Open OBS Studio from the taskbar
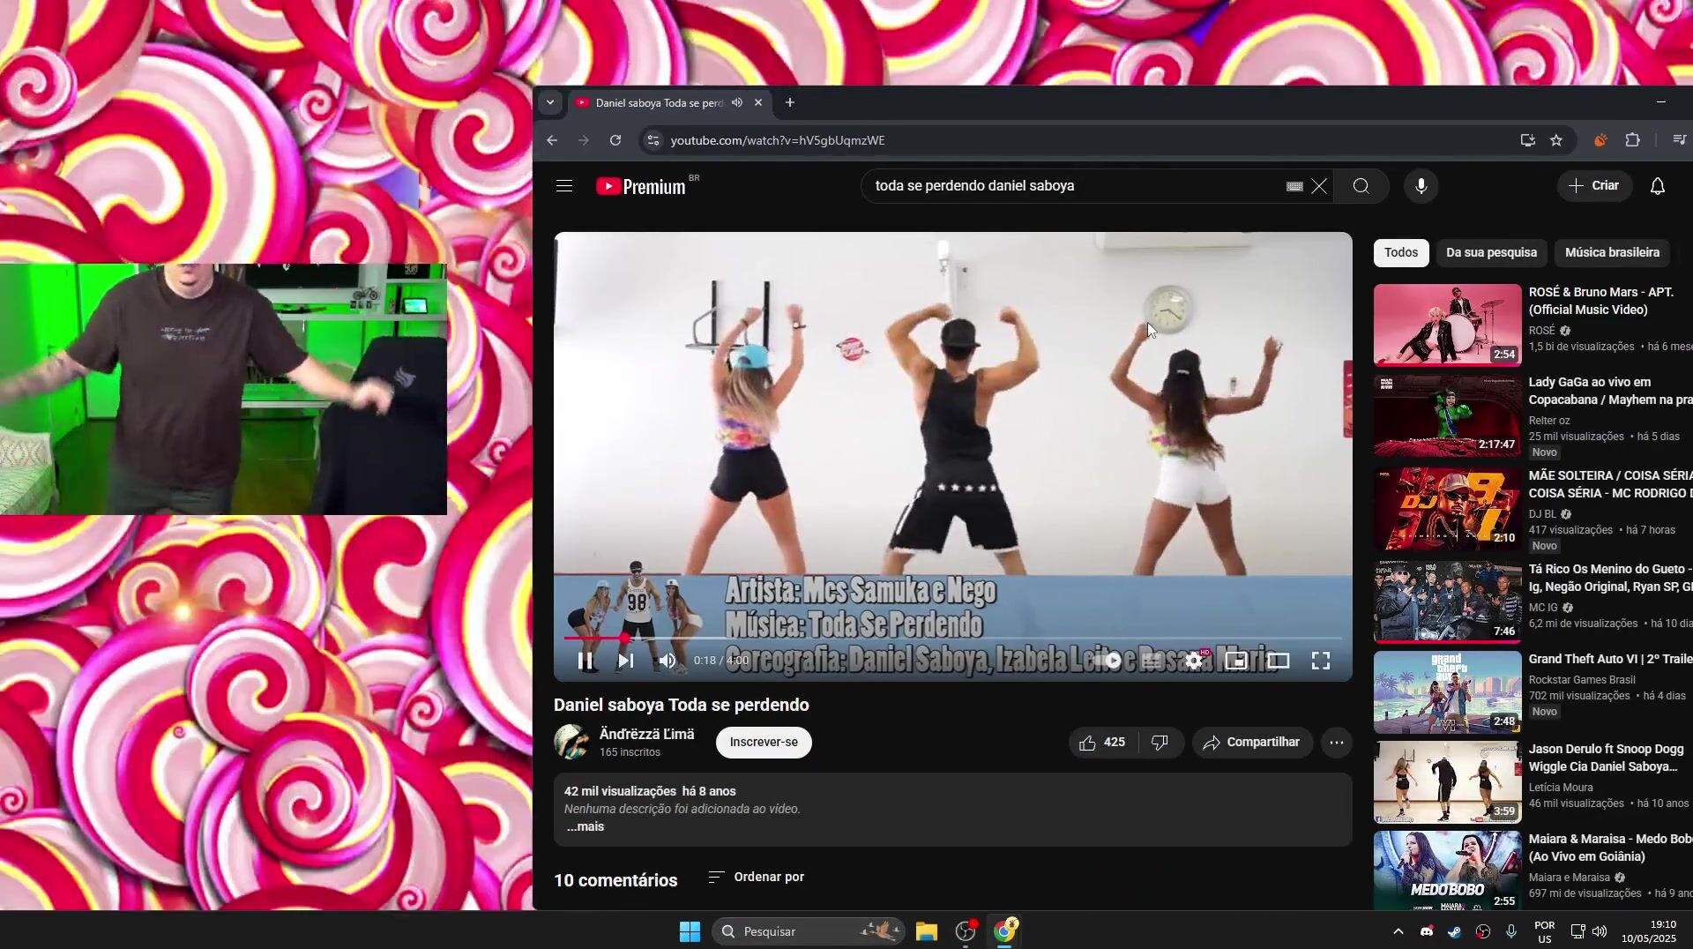 tap(966, 931)
